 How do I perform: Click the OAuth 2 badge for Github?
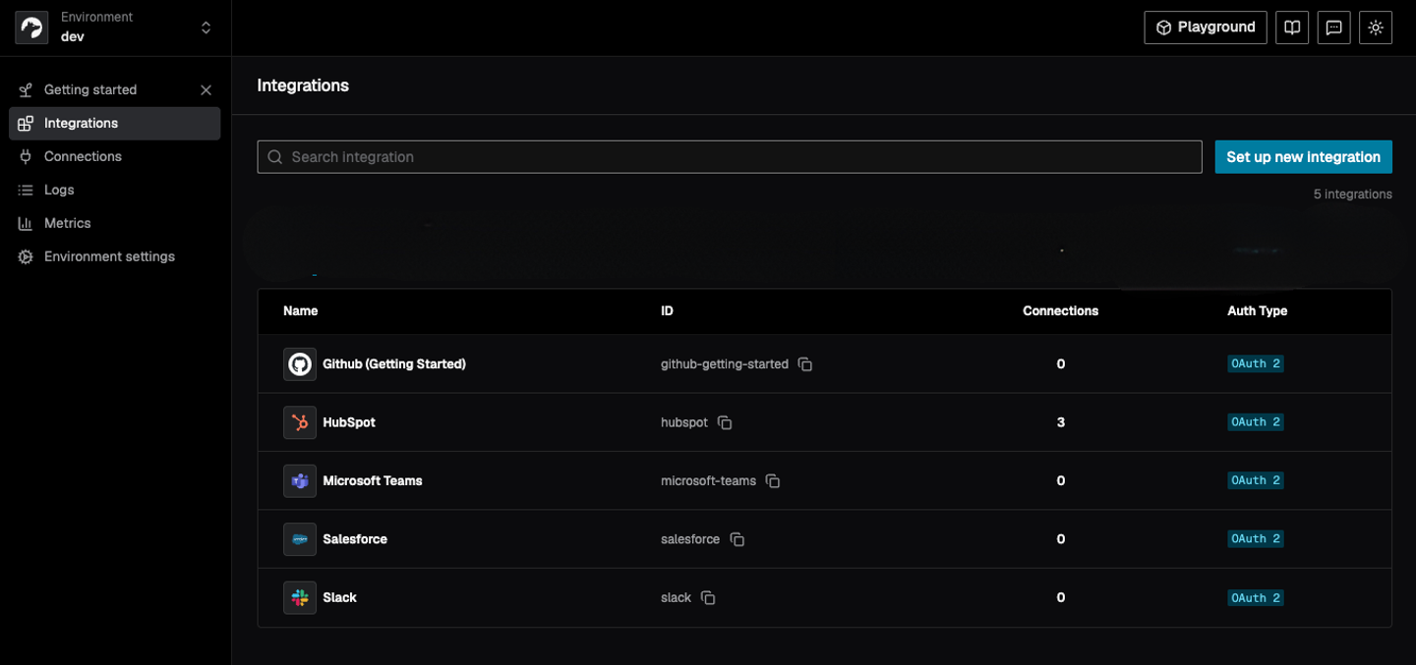click(1256, 364)
